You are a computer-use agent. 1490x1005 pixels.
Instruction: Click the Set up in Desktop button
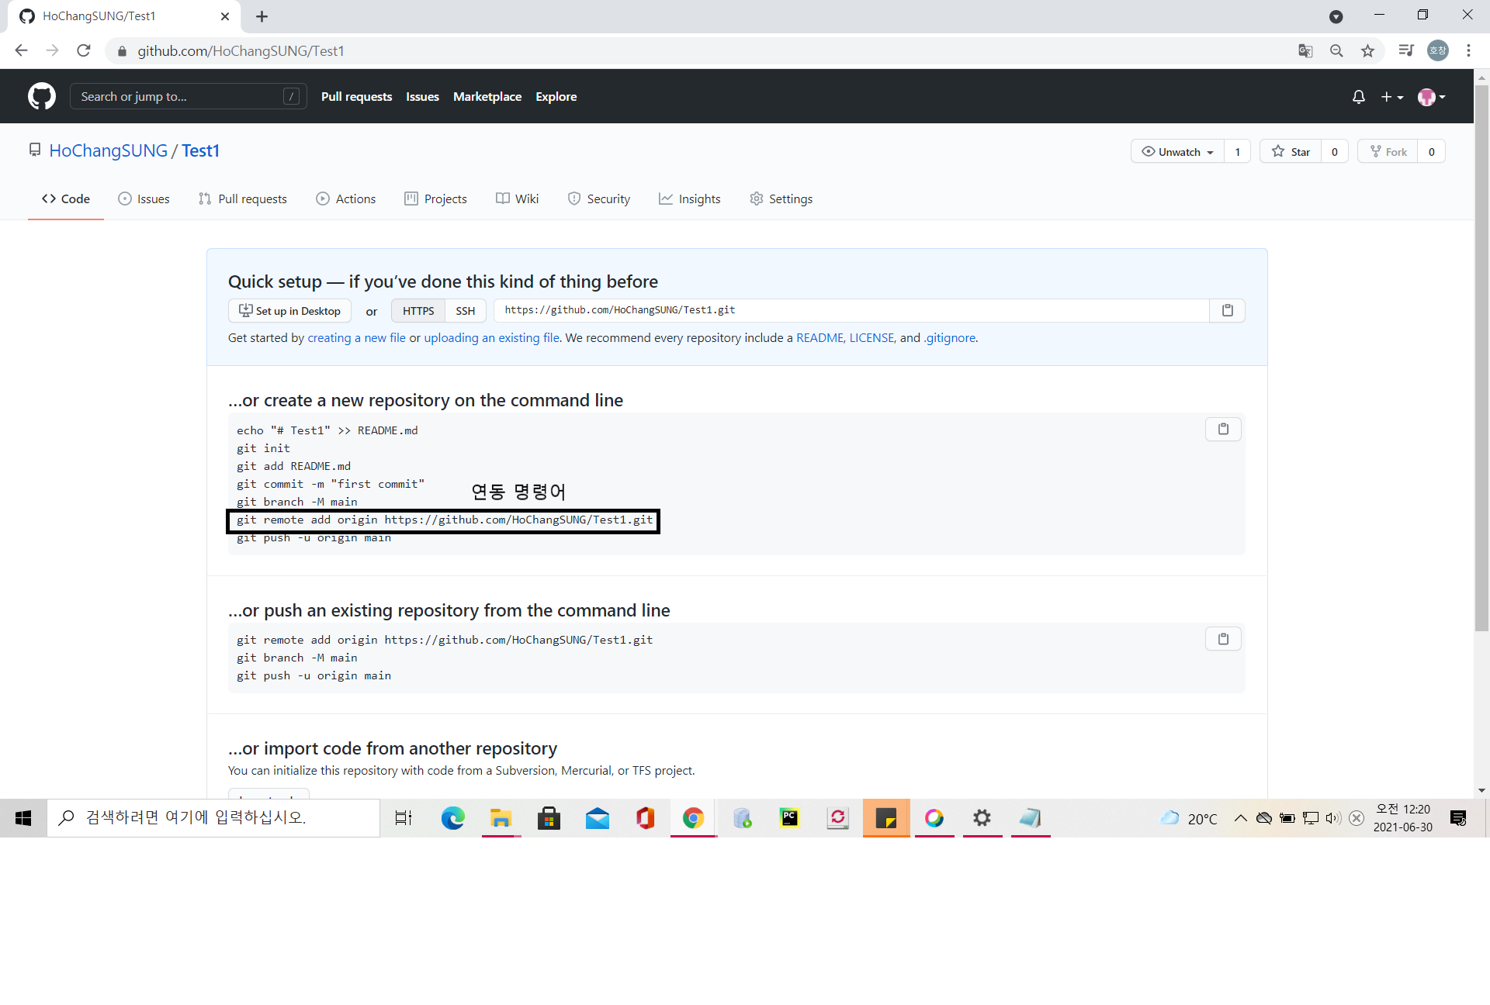click(289, 310)
